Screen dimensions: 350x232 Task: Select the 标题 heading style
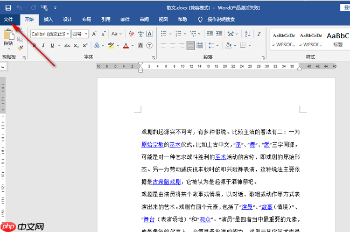pyautogui.click(x=338, y=39)
